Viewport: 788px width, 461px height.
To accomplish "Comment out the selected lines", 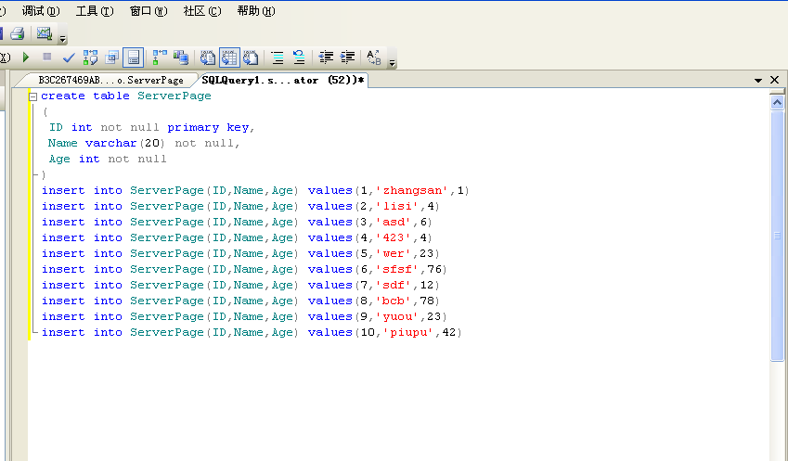I will coord(277,58).
